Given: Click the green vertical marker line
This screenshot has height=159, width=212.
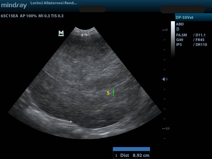Looking at the screenshot, I should [x=113, y=92].
